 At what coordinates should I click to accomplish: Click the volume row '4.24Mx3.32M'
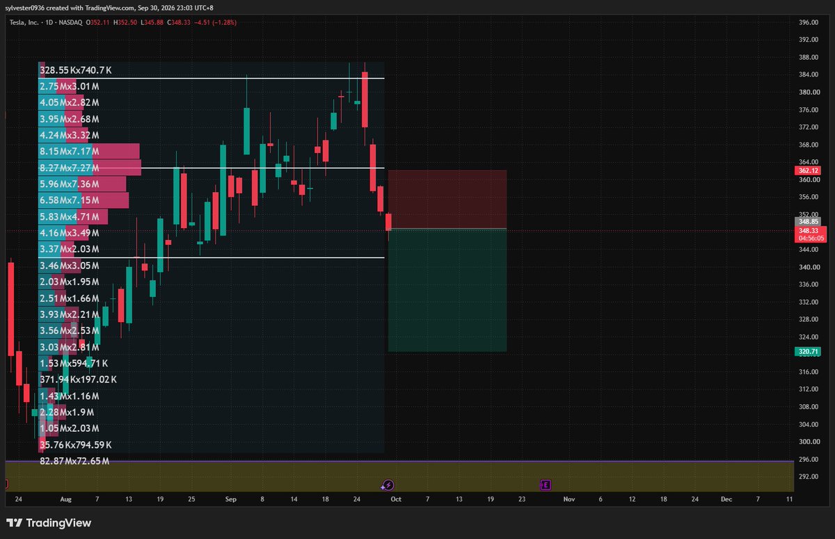(70, 135)
